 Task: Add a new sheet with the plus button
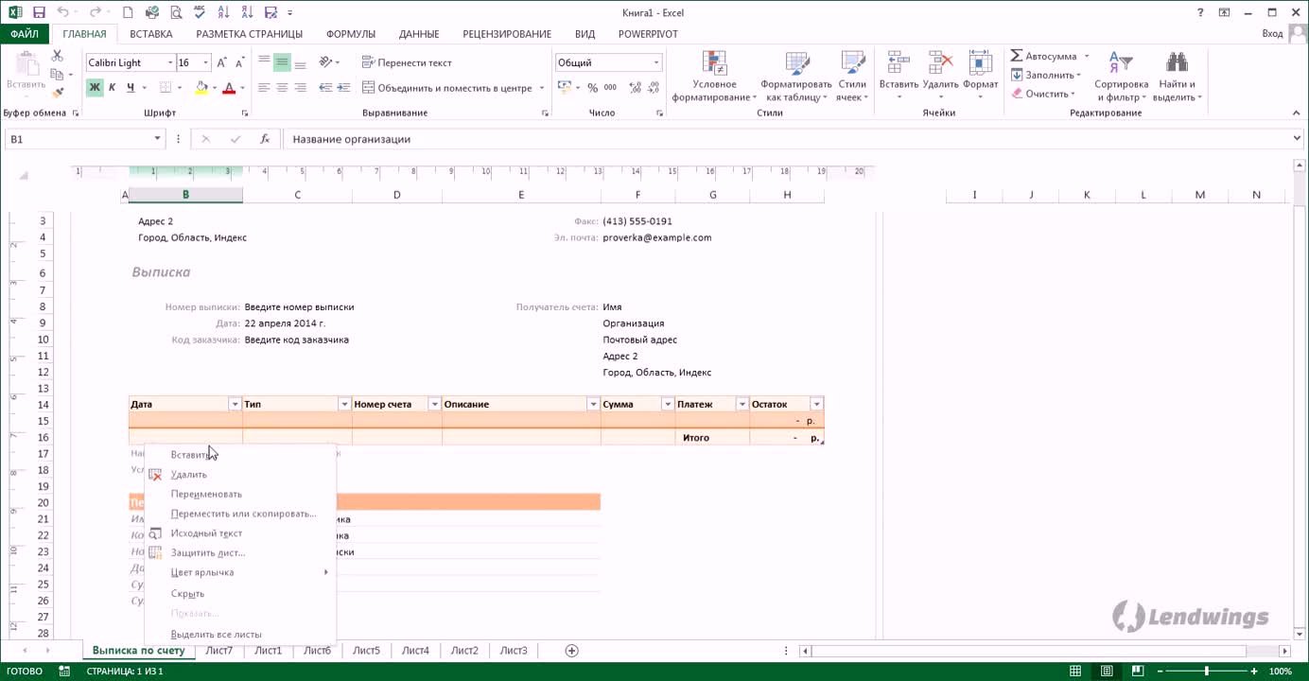coord(571,651)
